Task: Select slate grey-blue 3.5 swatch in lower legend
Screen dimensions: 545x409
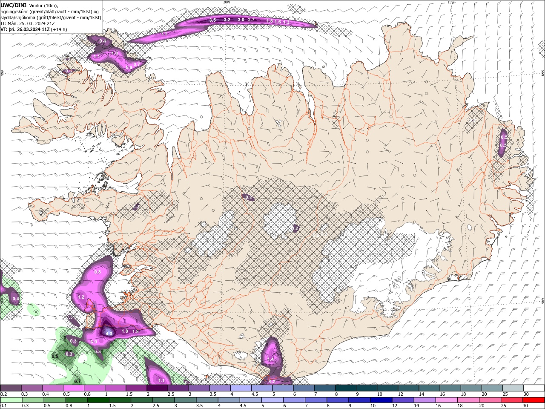Action: point(207,400)
